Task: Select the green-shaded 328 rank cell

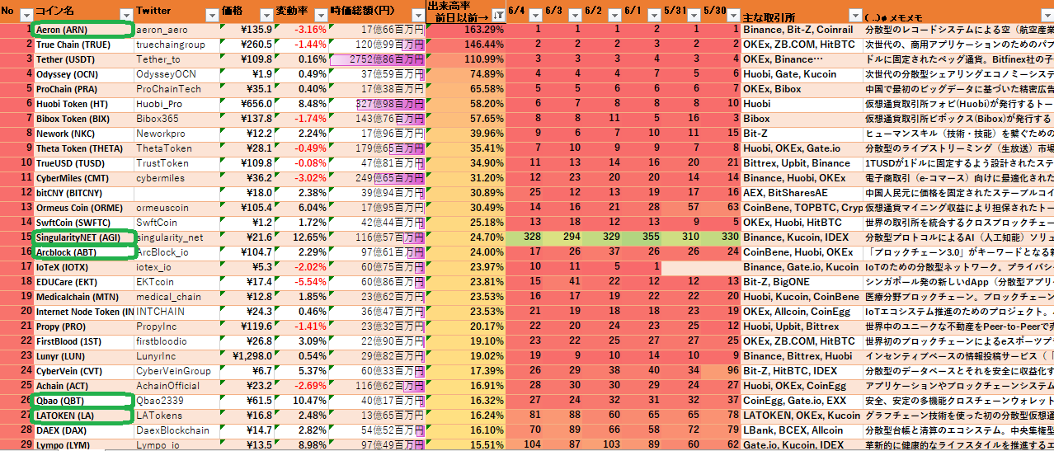Action: pos(526,237)
